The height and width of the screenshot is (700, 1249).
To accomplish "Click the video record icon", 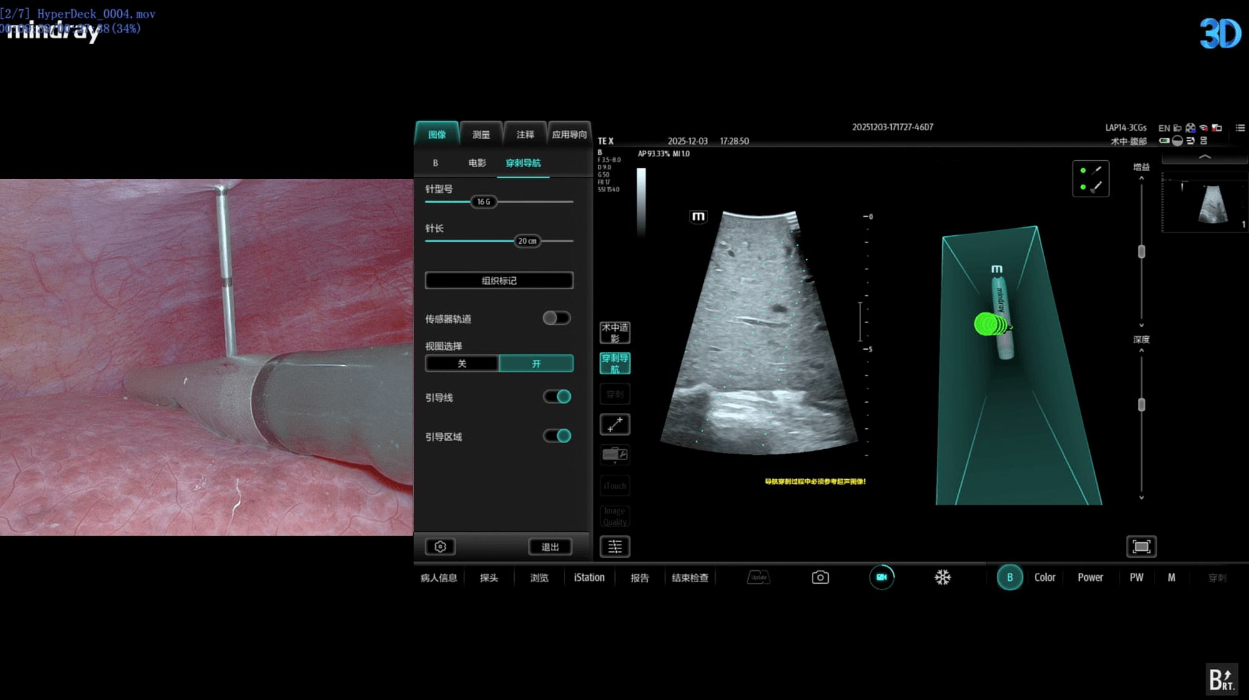I will click(881, 577).
